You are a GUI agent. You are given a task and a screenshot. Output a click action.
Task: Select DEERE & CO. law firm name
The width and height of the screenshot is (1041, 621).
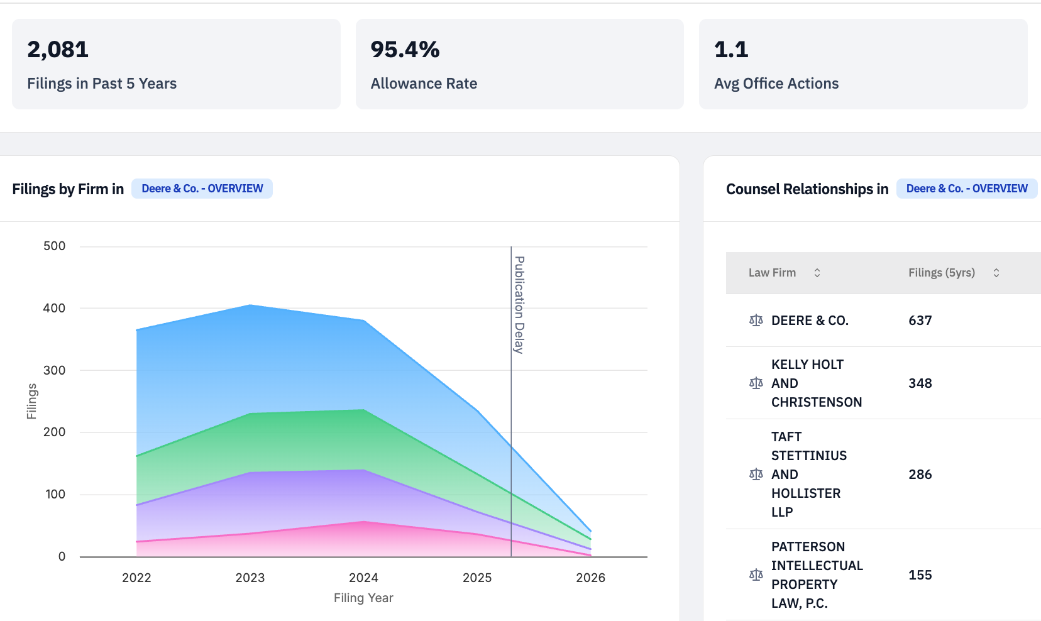(810, 321)
